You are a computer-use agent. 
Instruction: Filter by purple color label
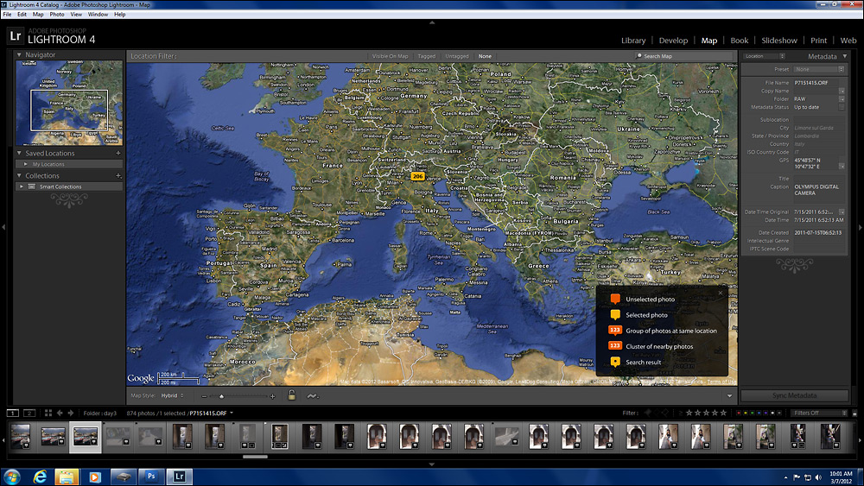point(766,413)
